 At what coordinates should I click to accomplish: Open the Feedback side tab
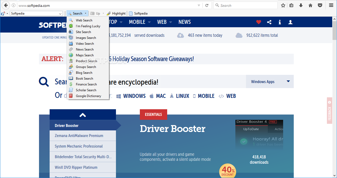[x=330, y=111]
